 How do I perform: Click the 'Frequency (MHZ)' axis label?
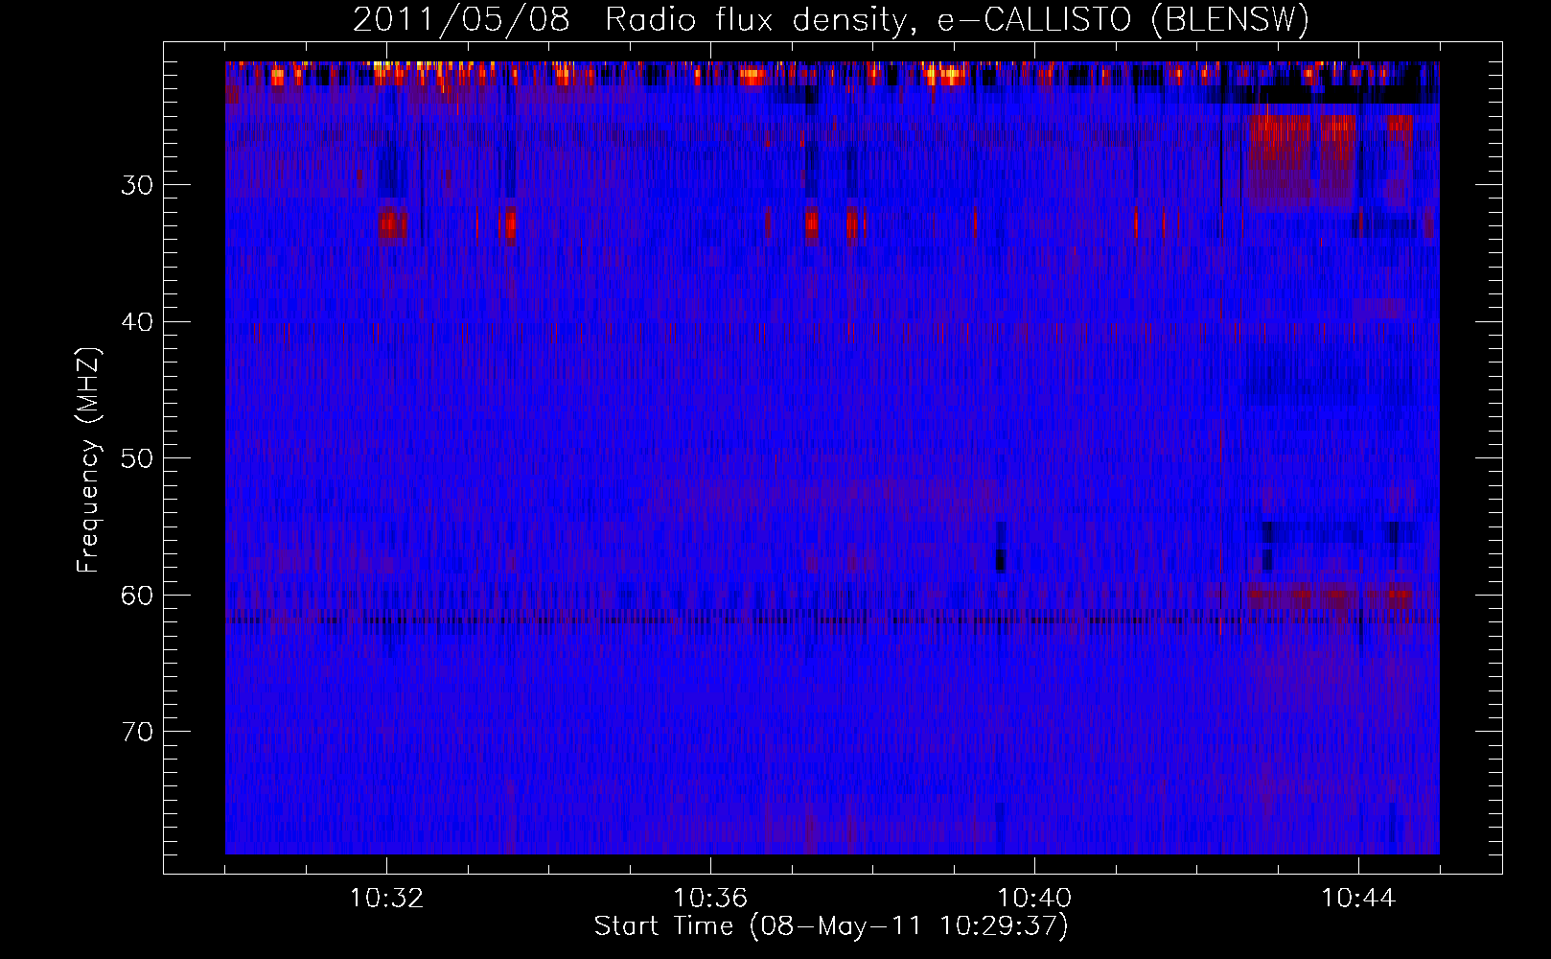coord(88,459)
